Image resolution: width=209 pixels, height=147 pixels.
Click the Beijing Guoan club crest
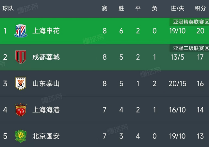[x=21, y=136]
